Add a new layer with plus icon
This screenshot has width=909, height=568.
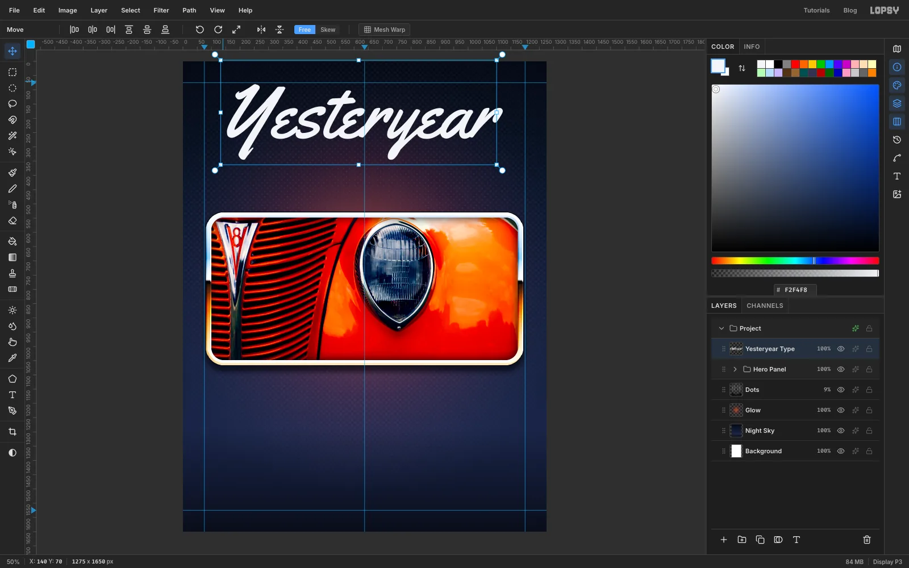coord(724,540)
